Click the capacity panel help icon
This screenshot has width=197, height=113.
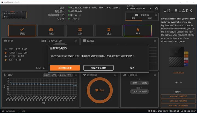pos(76,41)
